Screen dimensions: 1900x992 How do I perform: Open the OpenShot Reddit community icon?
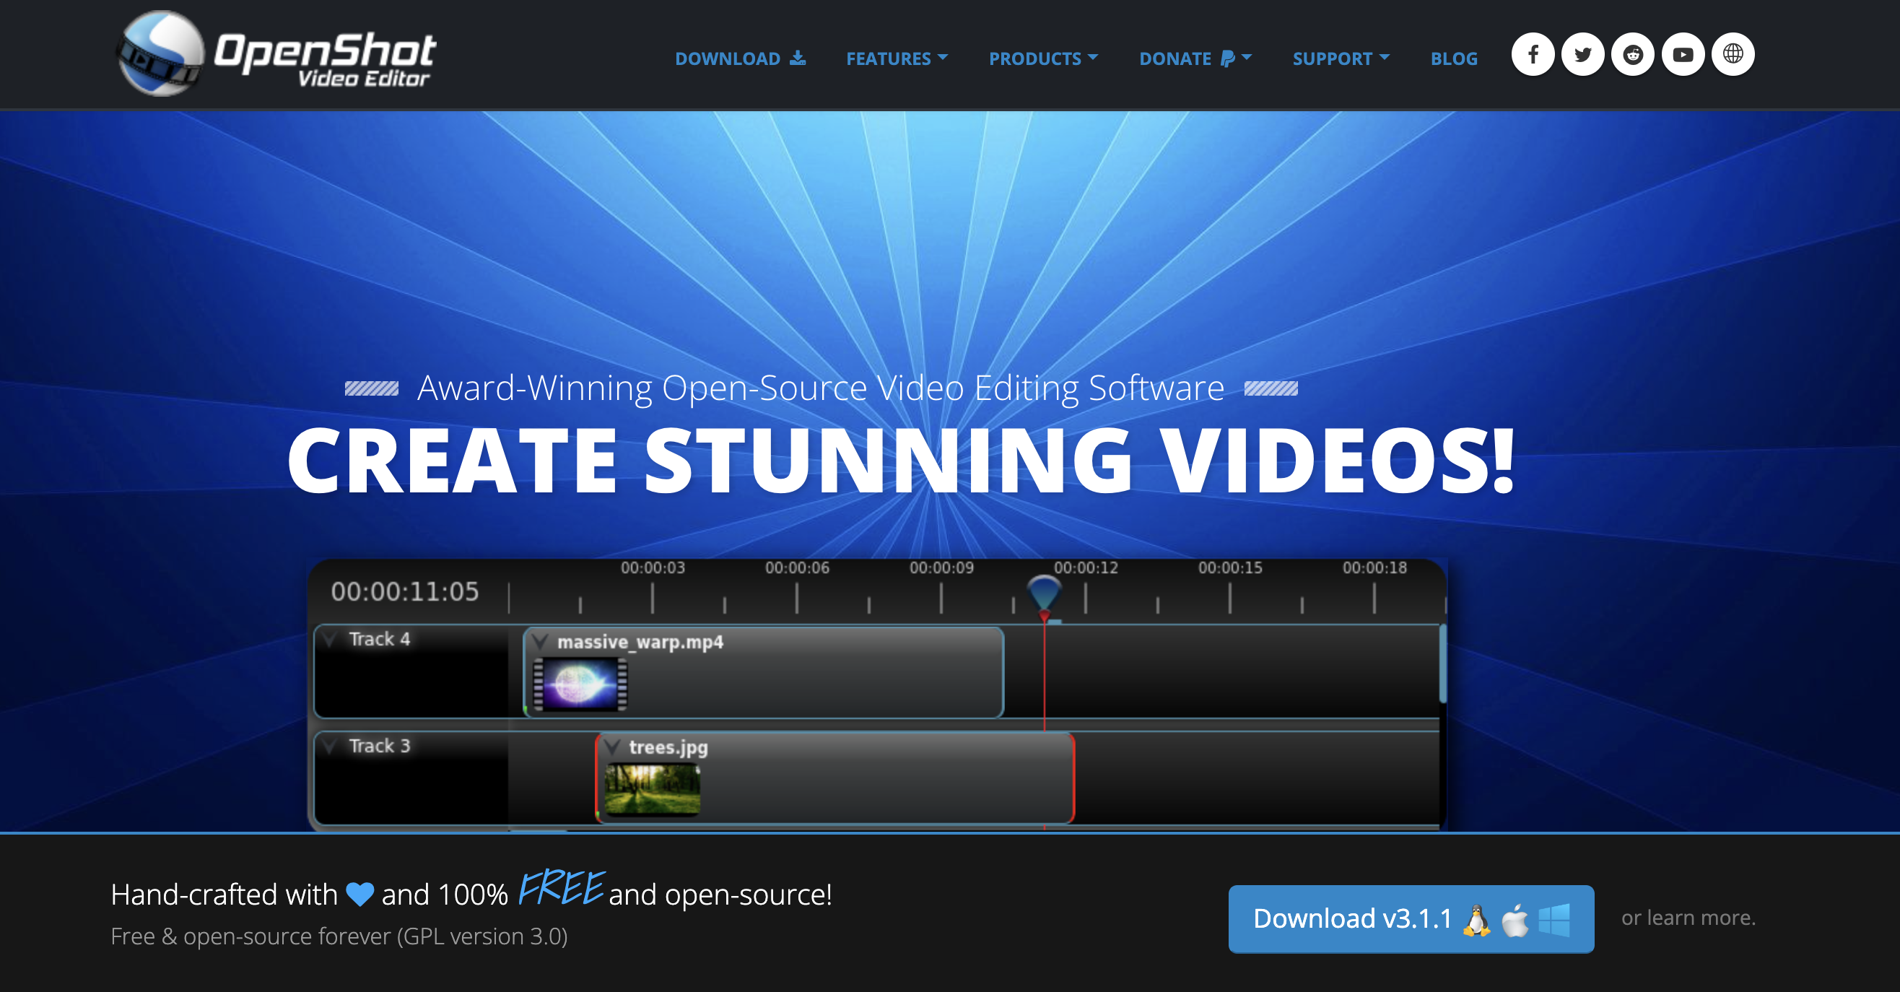[1632, 55]
